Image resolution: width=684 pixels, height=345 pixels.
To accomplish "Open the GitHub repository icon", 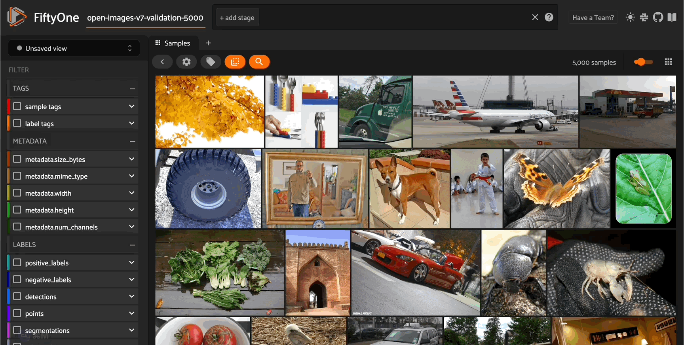I will pos(658,17).
